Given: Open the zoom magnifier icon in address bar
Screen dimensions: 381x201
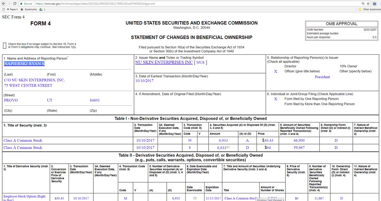Looking at the screenshot, I should point(363,3).
